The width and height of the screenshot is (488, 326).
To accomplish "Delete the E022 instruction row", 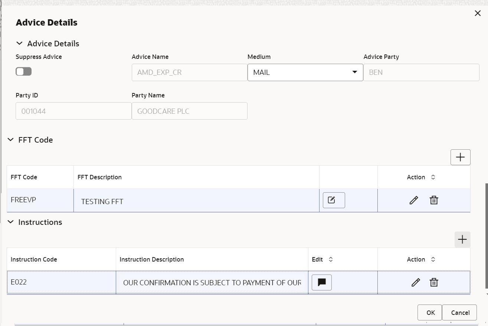I will (434, 282).
